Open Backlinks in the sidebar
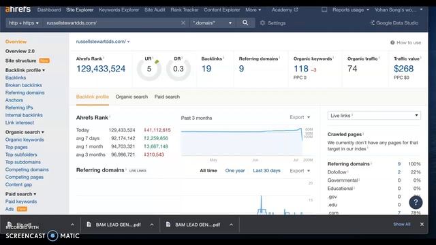This screenshot has height=245, width=436. tap(16, 78)
